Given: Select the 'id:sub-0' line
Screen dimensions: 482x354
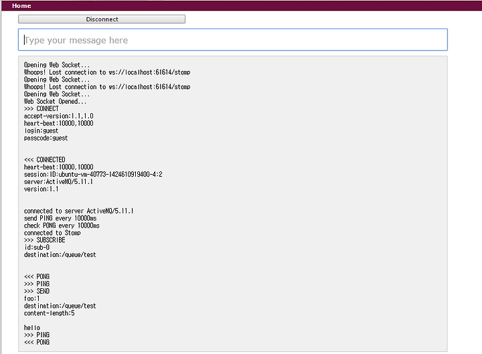Looking at the screenshot, I should [x=37, y=248].
